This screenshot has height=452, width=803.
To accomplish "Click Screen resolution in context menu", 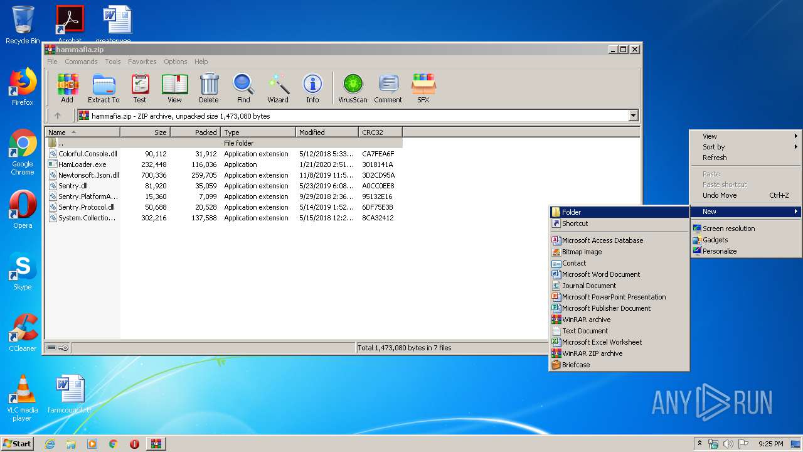I will tap(746, 229).
